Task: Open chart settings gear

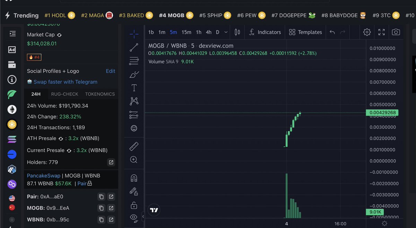Action: point(367,32)
